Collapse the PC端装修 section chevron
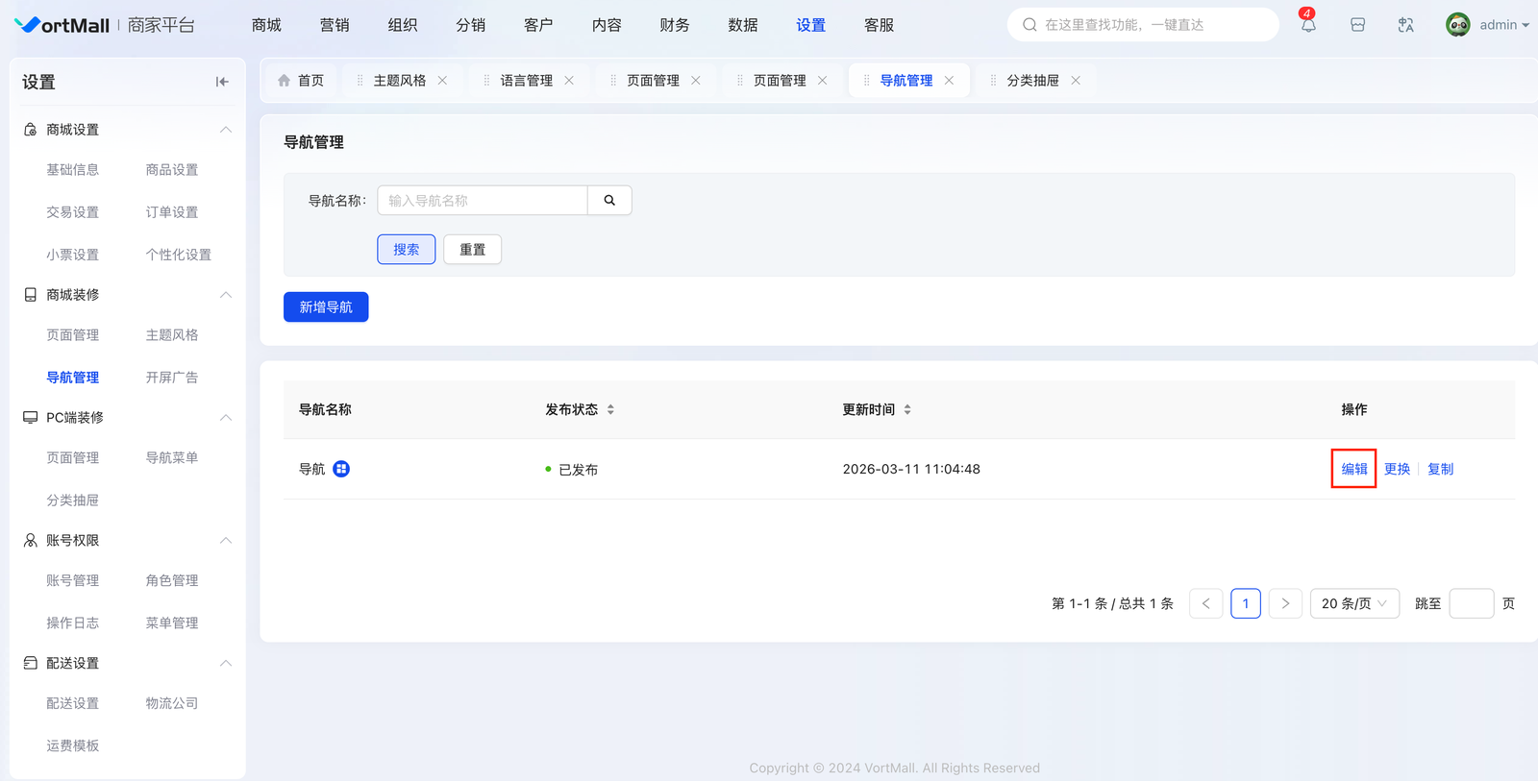1538x781 pixels. click(226, 418)
